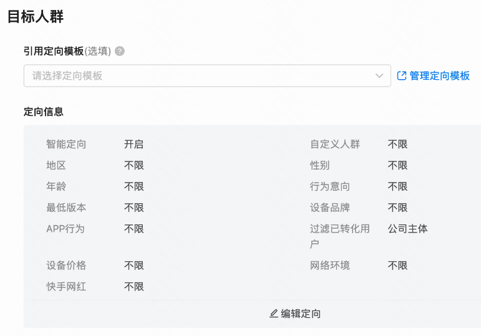Click the 快手网红 label
The image size is (481, 336).
(x=66, y=287)
